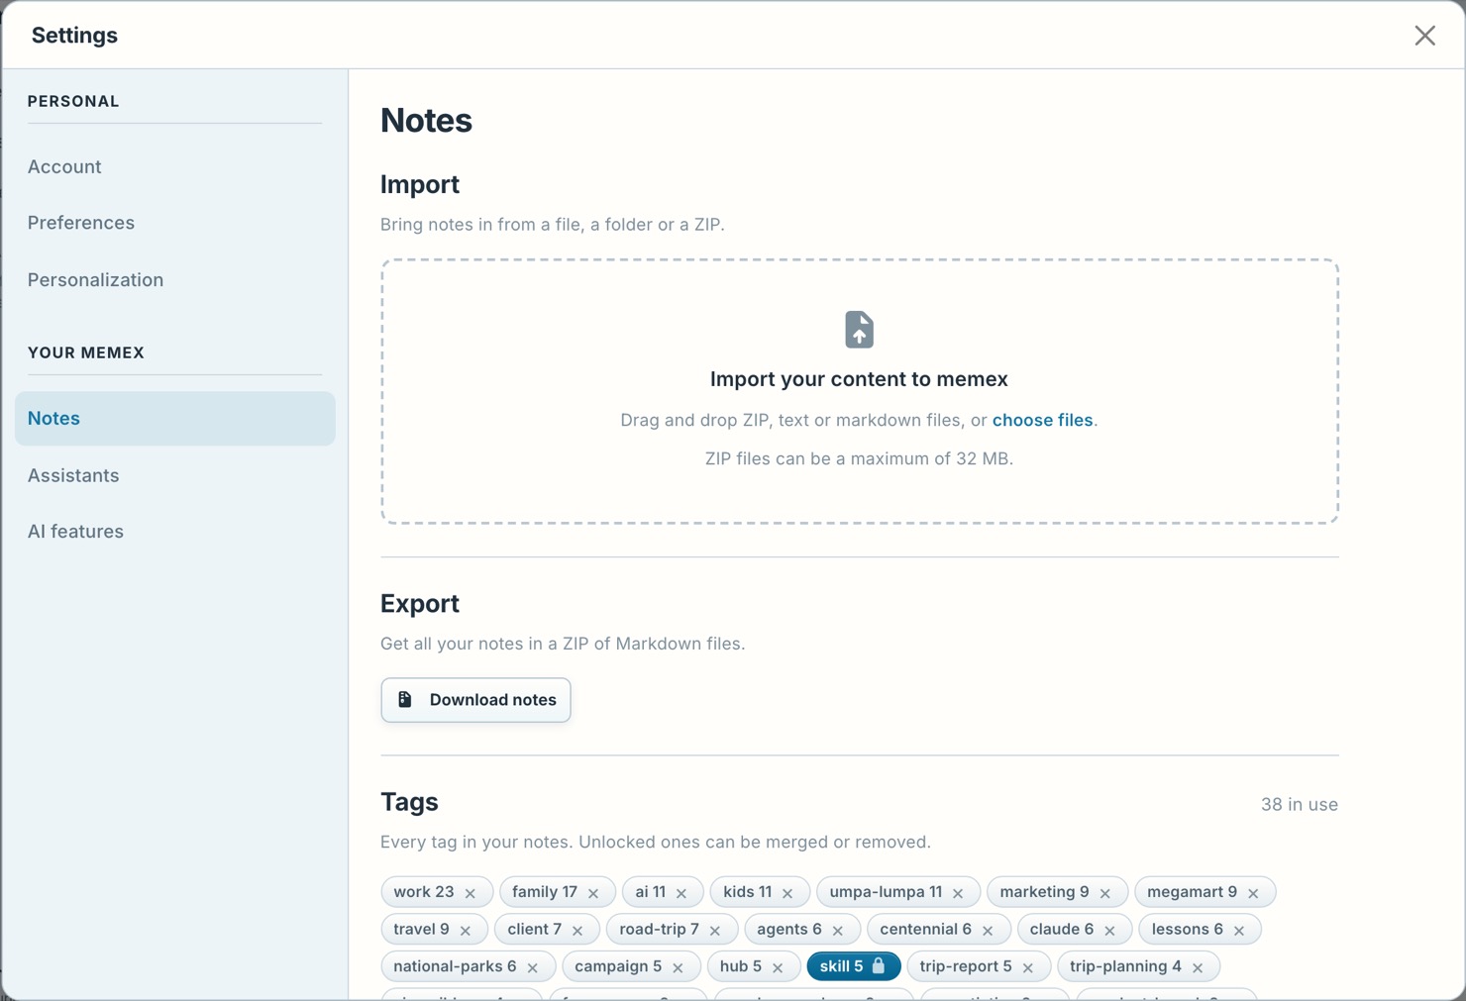Remove the ai tag
1466x1001 pixels.
pyautogui.click(x=681, y=893)
